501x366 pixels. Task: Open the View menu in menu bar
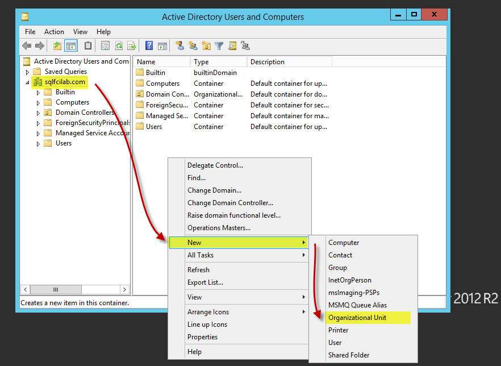80,32
